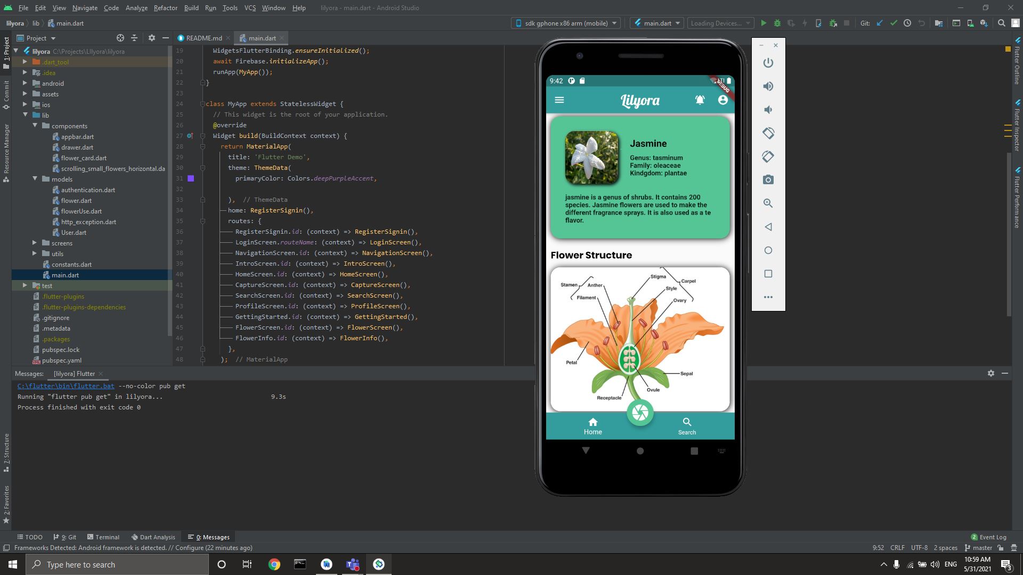The width and height of the screenshot is (1023, 575).
Task: Open the Dart Analysis tool window
Action: (153, 537)
